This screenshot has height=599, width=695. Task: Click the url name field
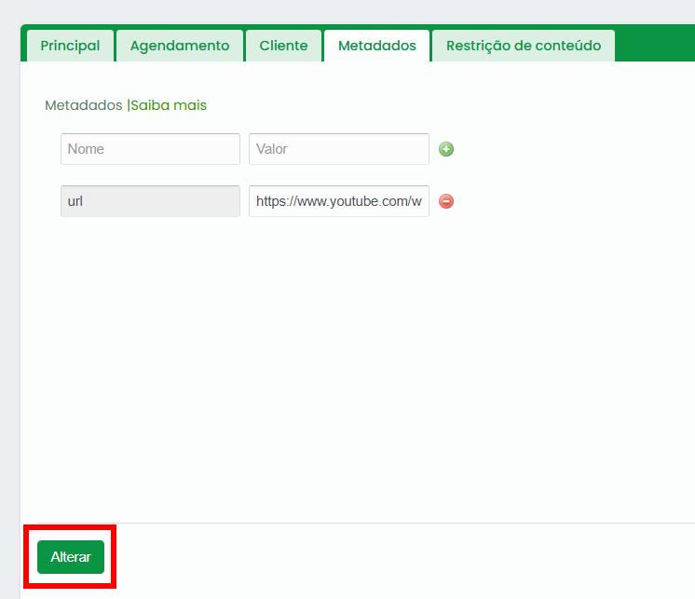click(150, 201)
